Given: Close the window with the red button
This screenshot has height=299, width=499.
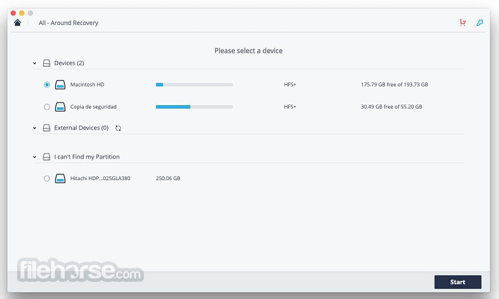Looking at the screenshot, I should click(x=13, y=13).
